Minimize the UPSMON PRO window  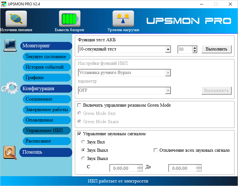pos(202,4)
